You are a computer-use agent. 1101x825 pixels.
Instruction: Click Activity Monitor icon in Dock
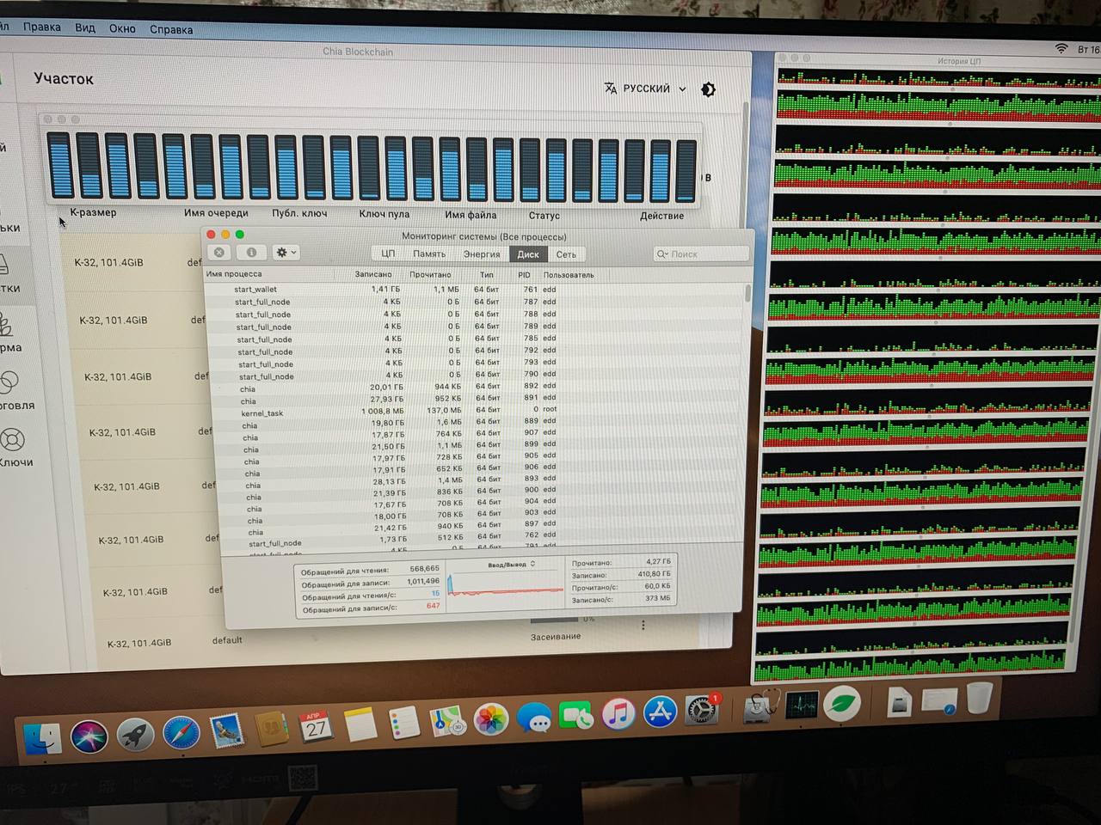pos(802,706)
